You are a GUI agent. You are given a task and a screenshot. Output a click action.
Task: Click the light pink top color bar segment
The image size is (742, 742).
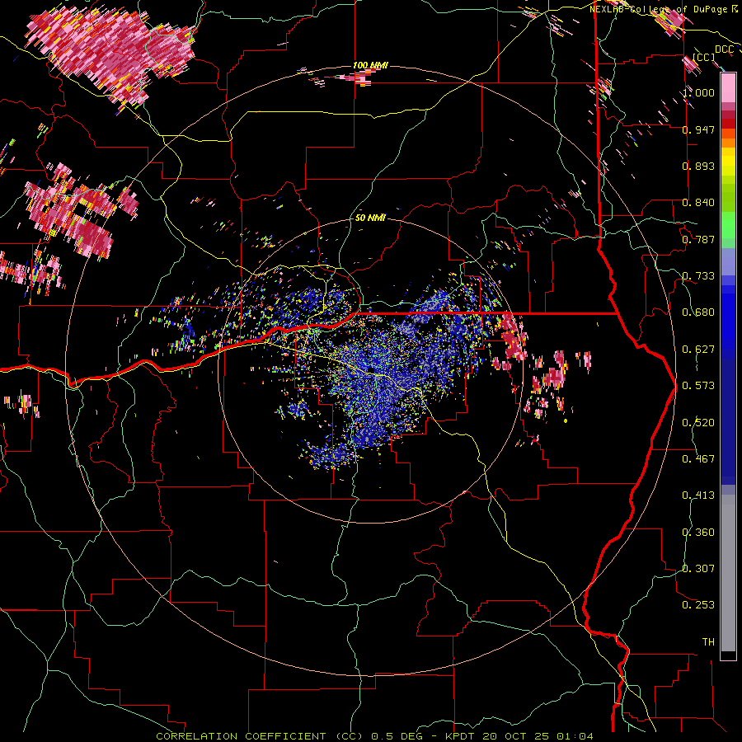(x=728, y=88)
